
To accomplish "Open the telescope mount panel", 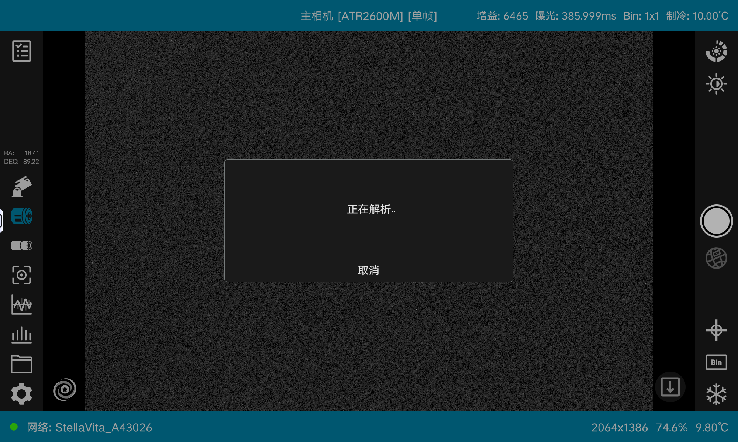I will [x=21, y=187].
